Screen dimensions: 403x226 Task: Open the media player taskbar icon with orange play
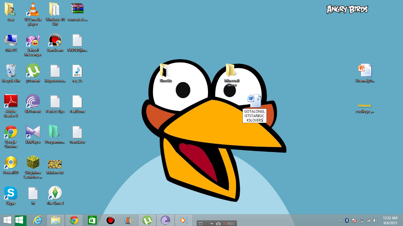183,220
